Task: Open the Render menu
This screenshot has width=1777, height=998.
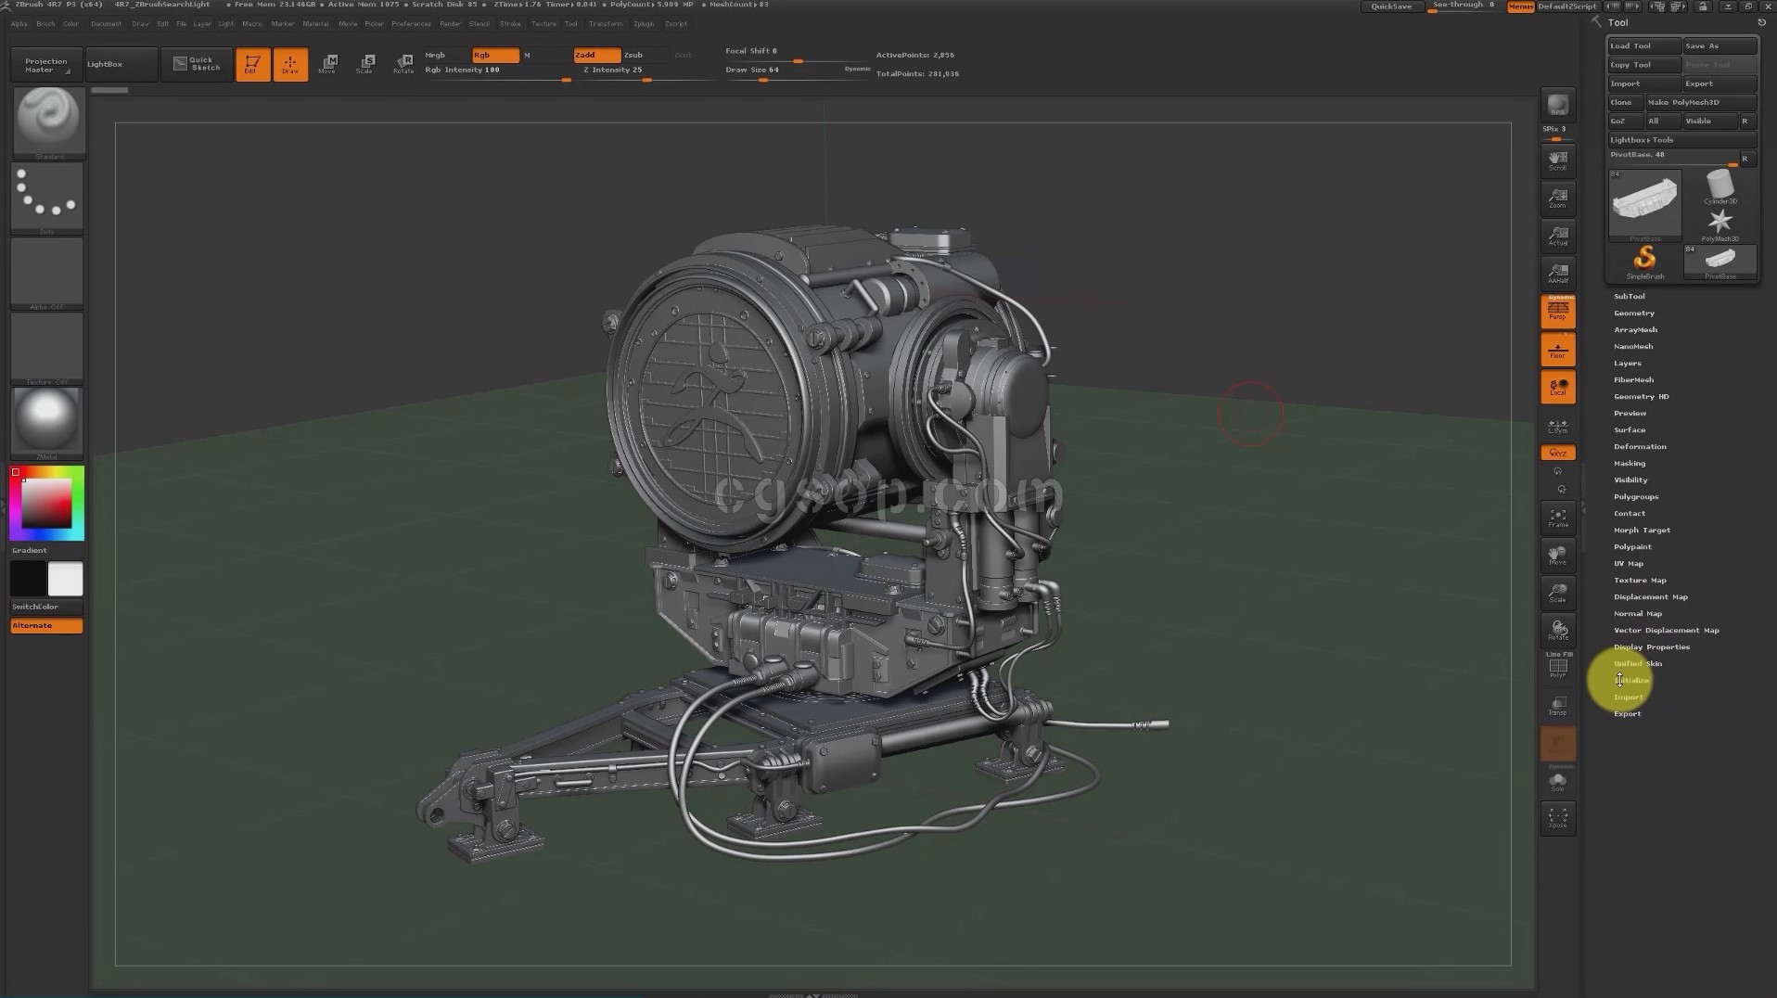Action: point(450,23)
